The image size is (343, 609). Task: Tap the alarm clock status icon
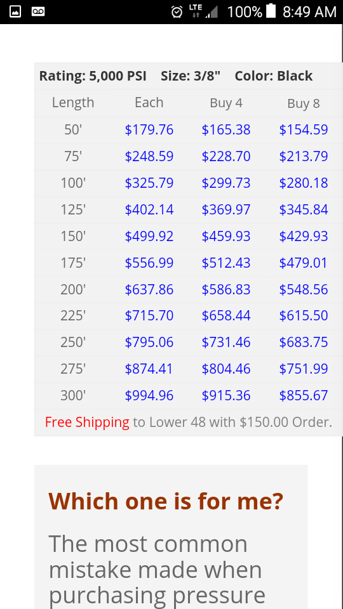pyautogui.click(x=177, y=12)
